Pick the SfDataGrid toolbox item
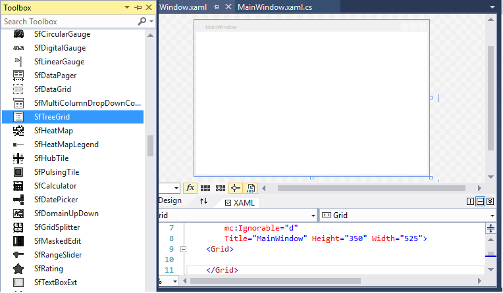 (52, 89)
